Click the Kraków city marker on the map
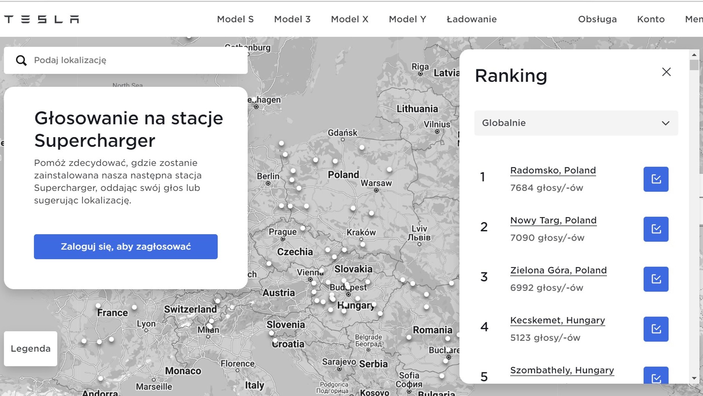 361,239
